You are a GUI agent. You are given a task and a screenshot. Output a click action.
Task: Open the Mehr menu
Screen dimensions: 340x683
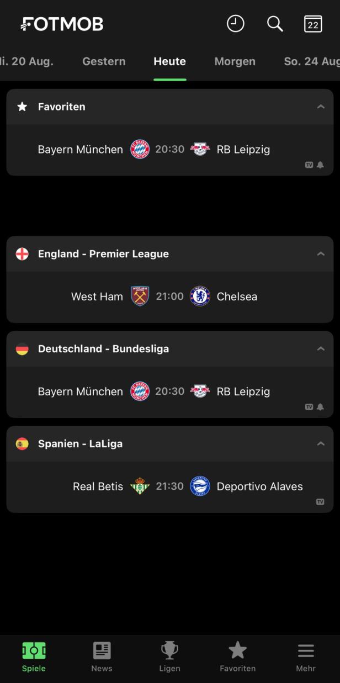pyautogui.click(x=305, y=657)
